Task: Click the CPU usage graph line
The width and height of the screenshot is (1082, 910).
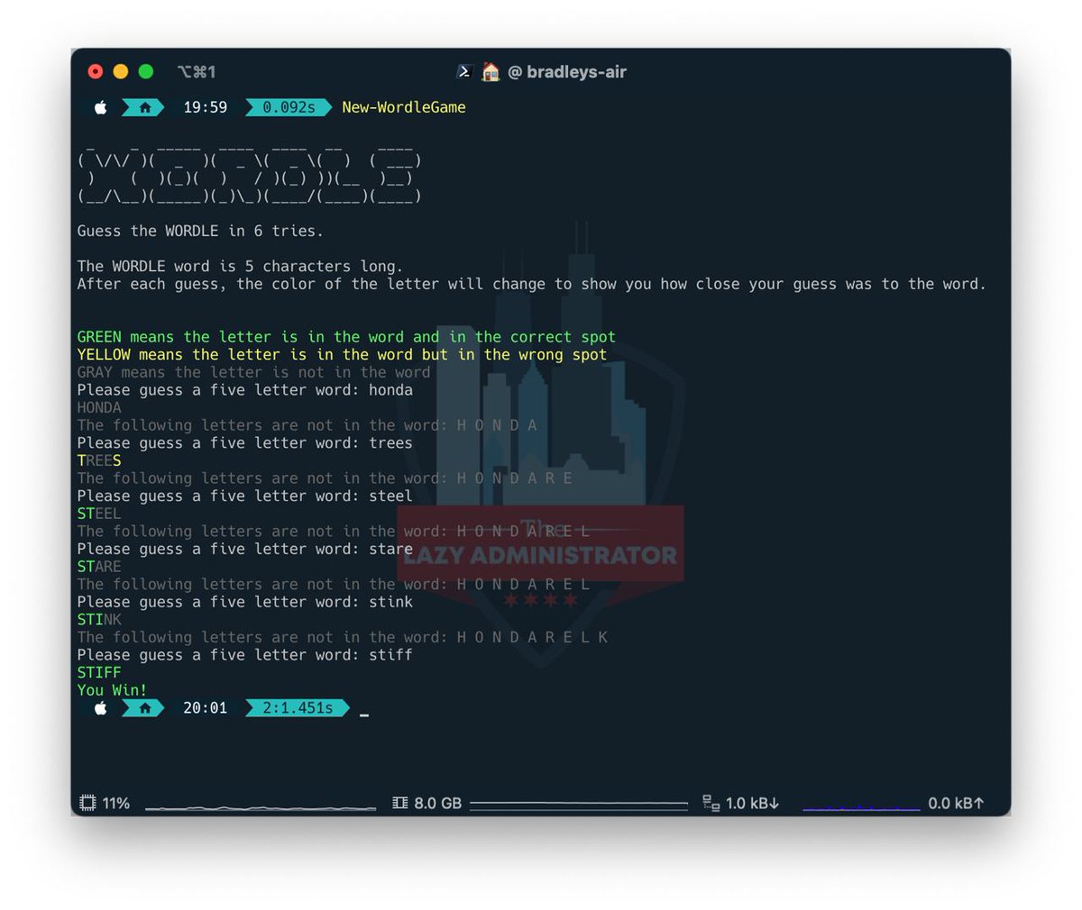Action: (x=261, y=807)
